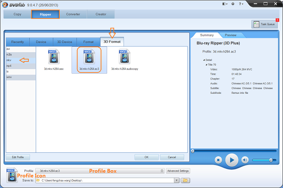Open the Save to path dropdown arrow
This screenshot has width=283, height=188.
point(177,181)
